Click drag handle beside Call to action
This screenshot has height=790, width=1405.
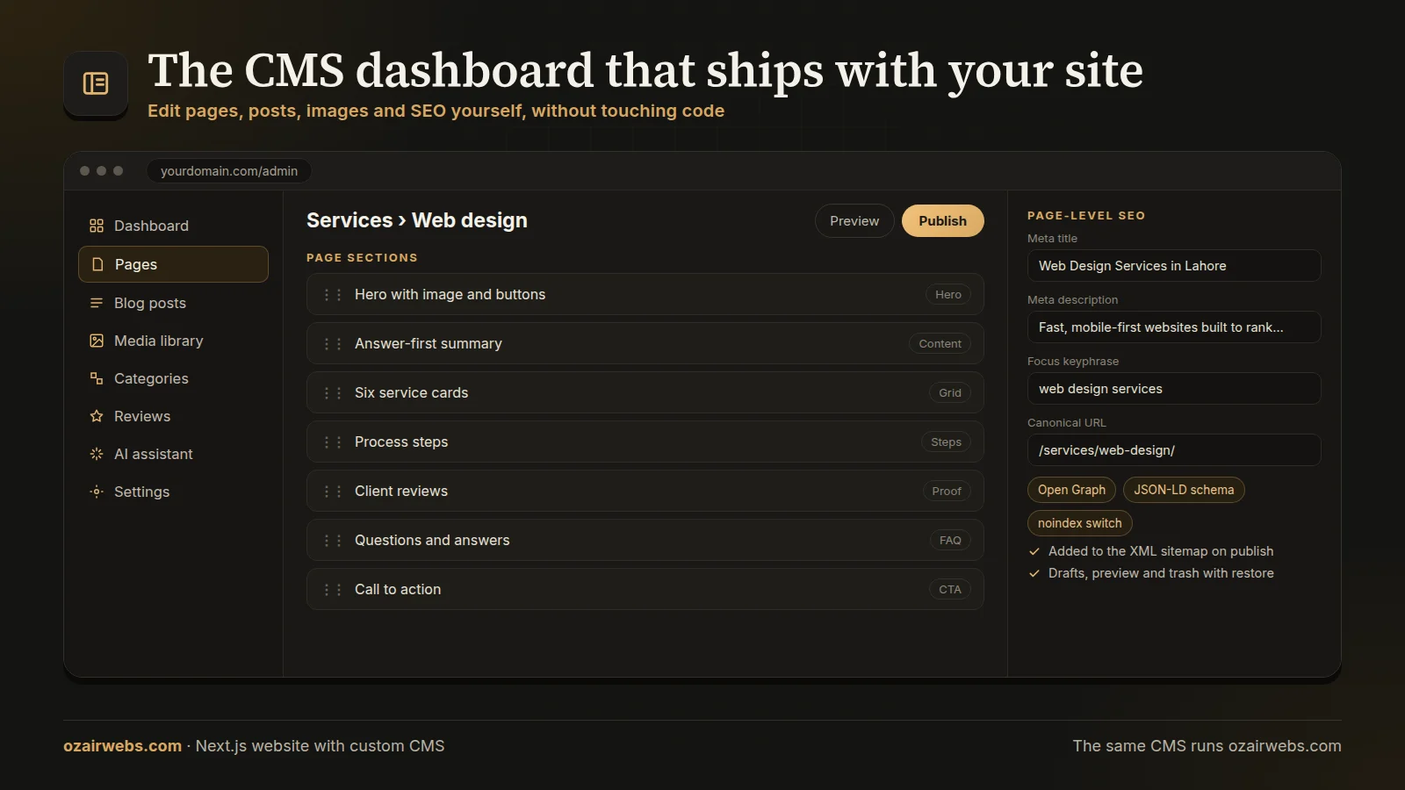click(x=333, y=590)
